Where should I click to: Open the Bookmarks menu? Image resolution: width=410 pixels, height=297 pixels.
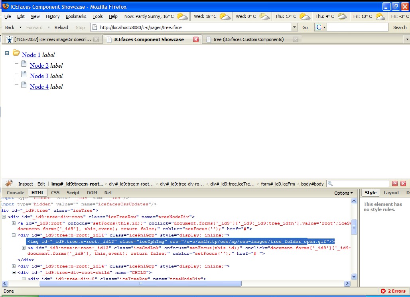[x=76, y=16]
